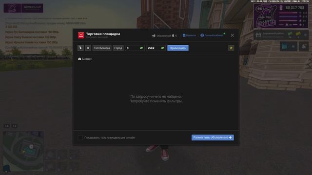
Task: Click the magnifier search icon button
Action: point(88,48)
